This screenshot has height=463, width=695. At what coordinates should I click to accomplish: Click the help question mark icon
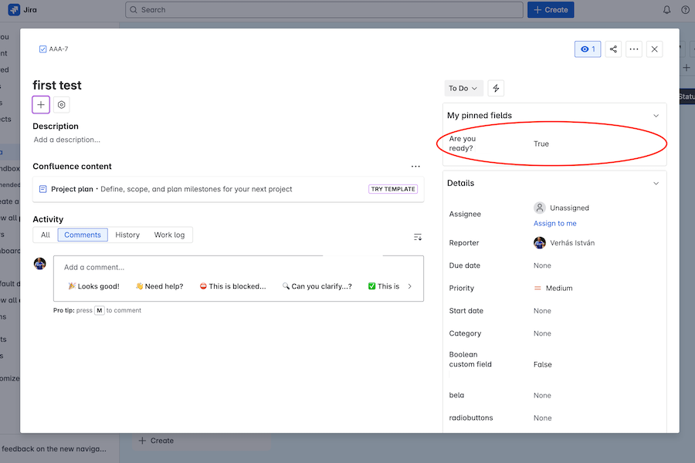(685, 10)
